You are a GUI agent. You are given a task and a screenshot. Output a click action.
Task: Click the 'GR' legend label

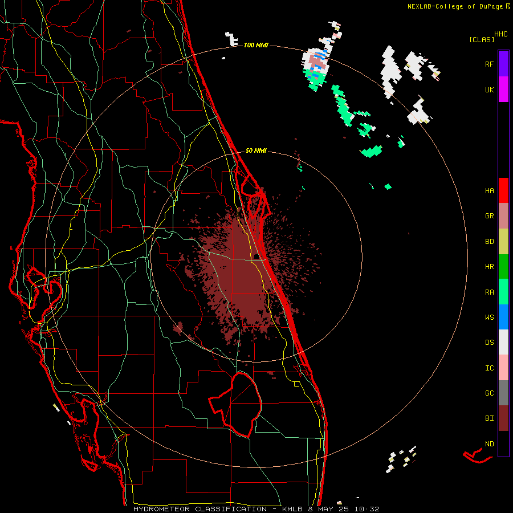point(489,216)
